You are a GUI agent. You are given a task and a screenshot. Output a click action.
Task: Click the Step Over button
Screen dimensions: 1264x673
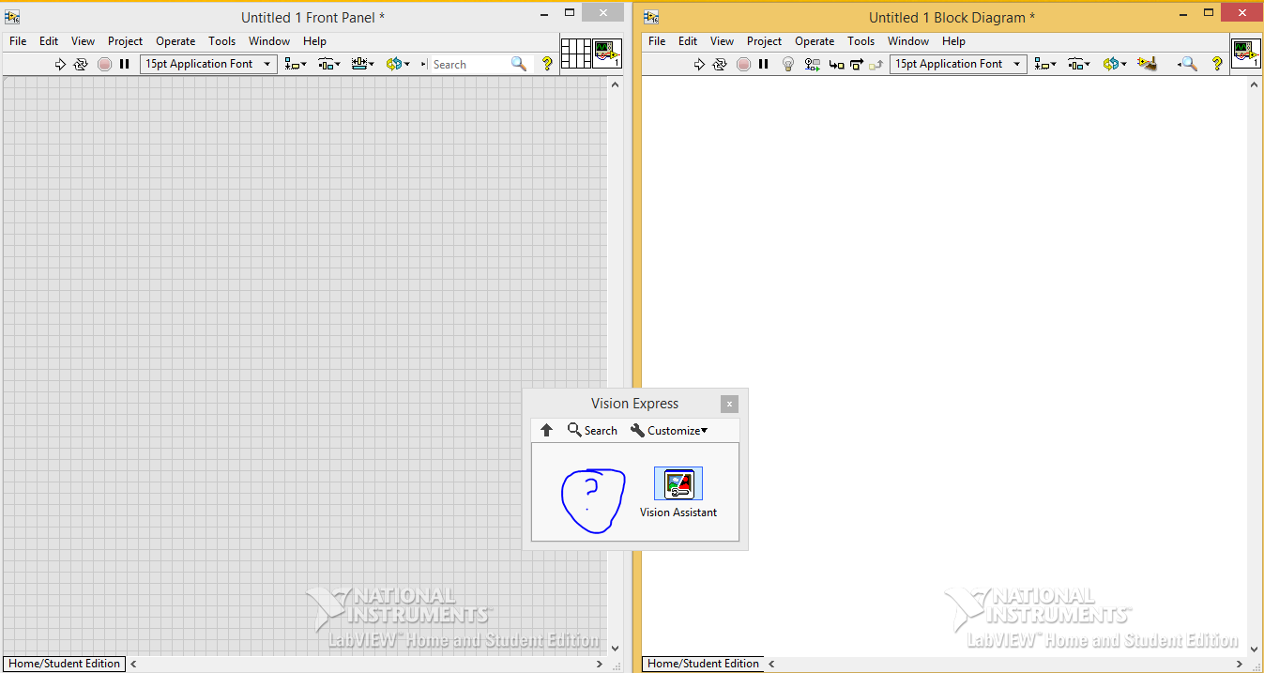856,64
